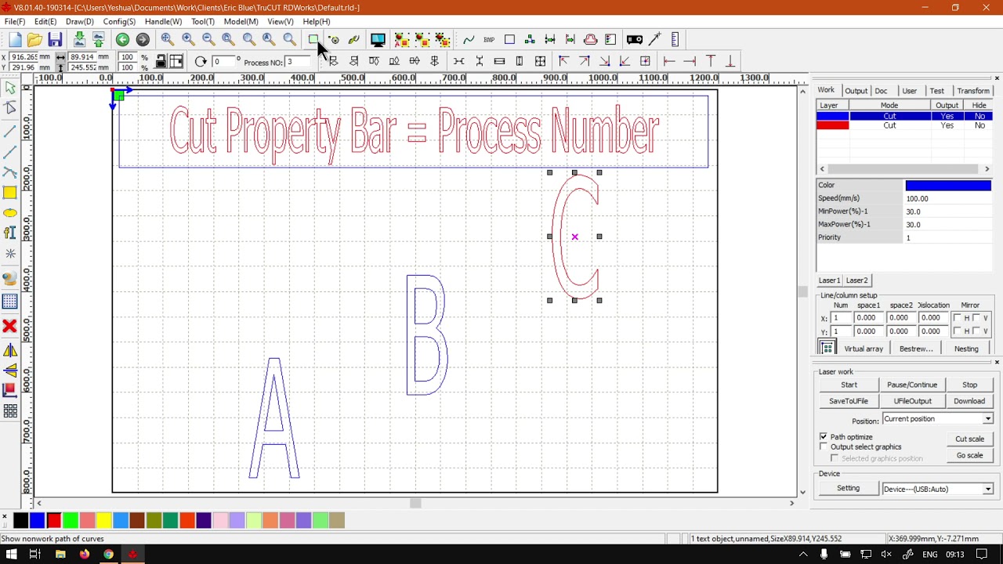The image size is (1003, 564).
Task: Click the padlock aspect ratio icon
Action: point(161,62)
